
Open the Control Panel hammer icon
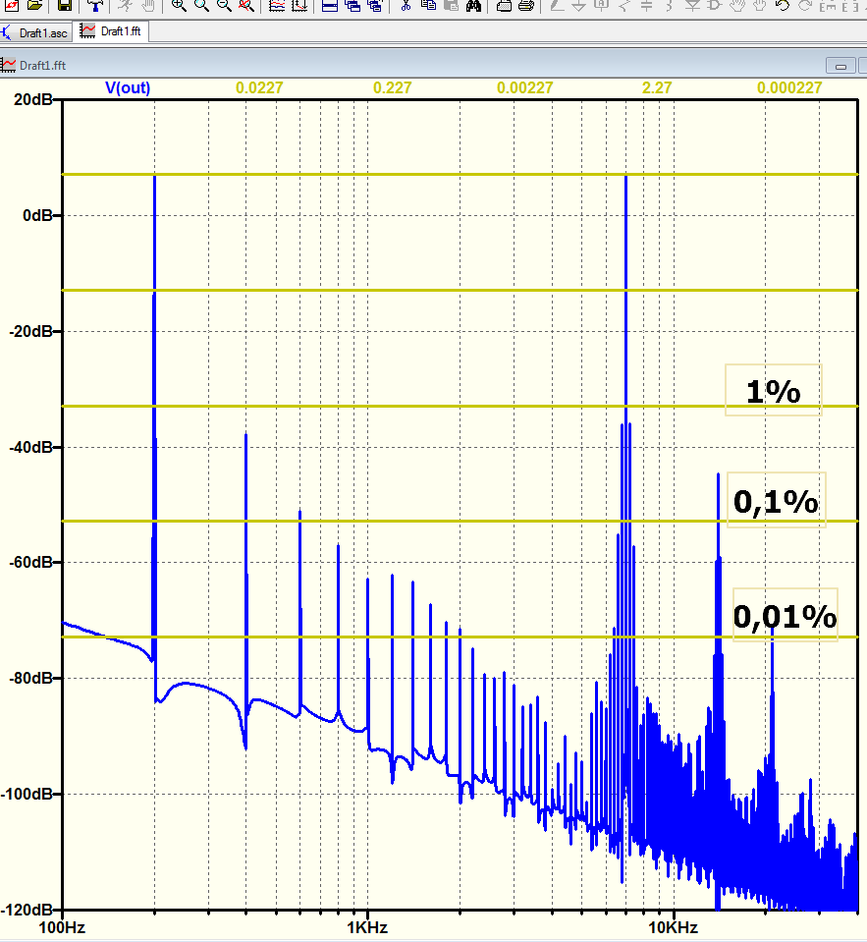(x=94, y=6)
